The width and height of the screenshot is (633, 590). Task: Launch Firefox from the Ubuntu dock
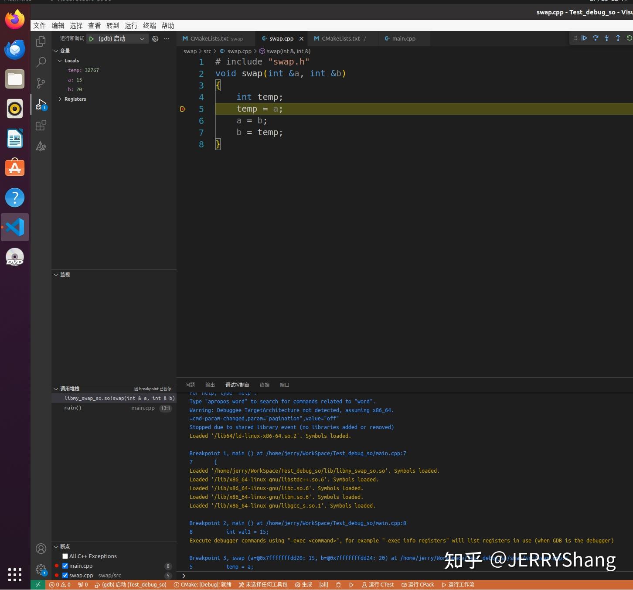coord(14,19)
